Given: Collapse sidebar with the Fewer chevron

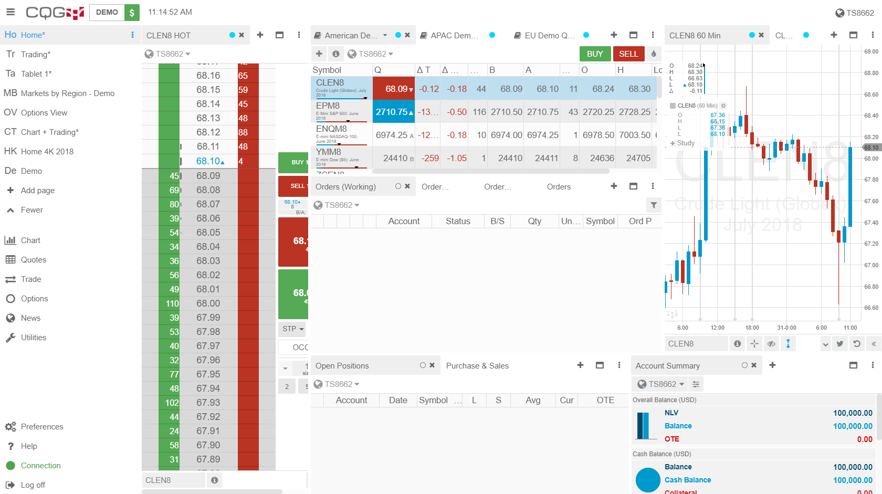Looking at the screenshot, I should [x=10, y=210].
